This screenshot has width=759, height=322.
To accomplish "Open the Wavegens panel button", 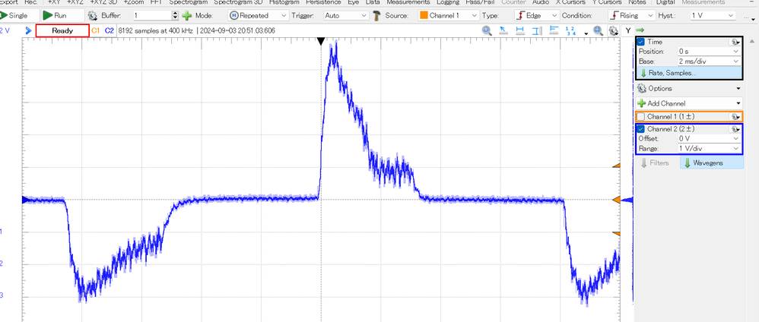I will tap(712, 163).
